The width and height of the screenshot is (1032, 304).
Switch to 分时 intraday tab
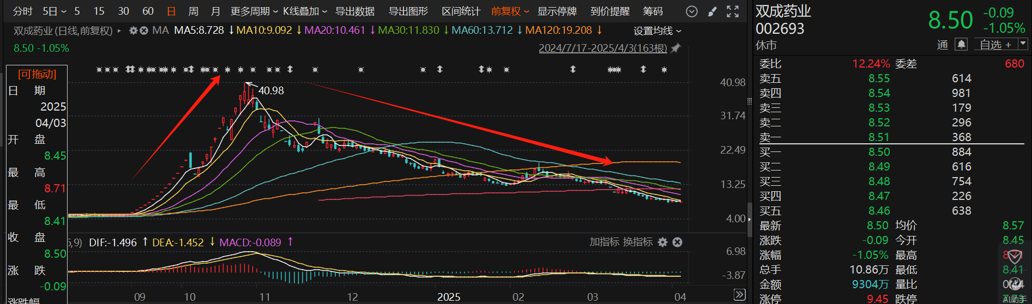coord(23,11)
